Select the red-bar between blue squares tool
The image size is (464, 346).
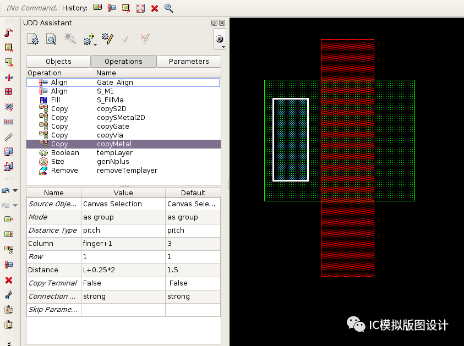9,78
